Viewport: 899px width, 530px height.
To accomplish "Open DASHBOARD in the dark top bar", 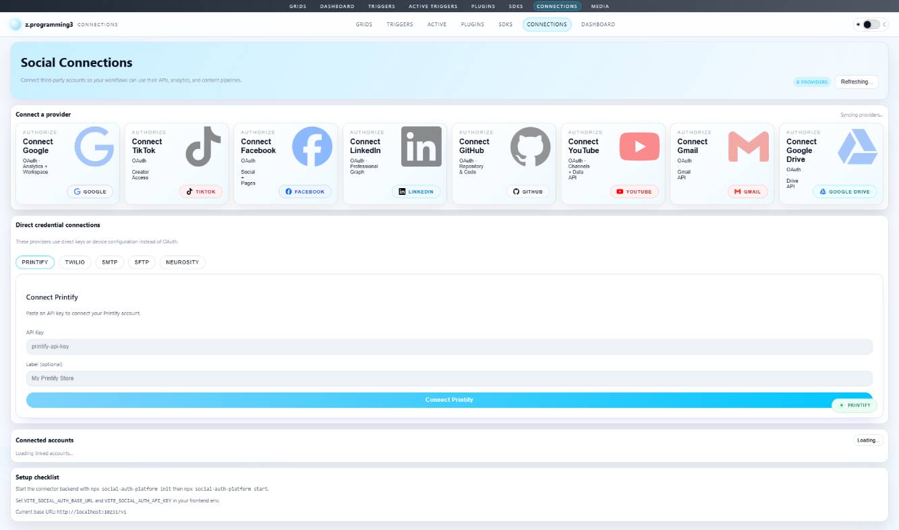I will tap(337, 6).
